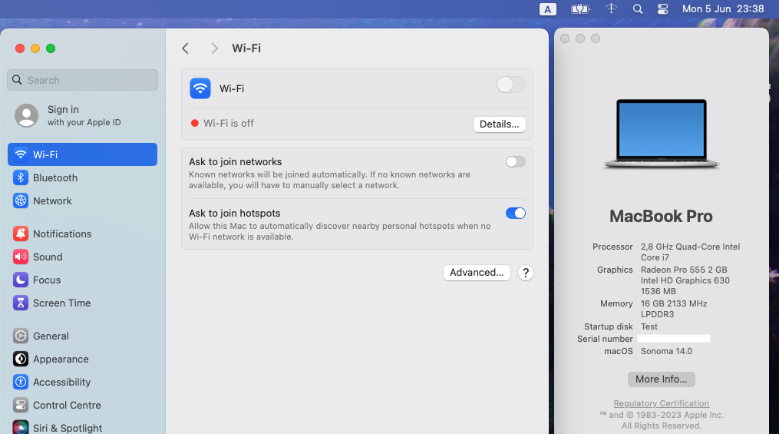Go back with the left chevron
The height and width of the screenshot is (434, 779).
click(x=185, y=48)
